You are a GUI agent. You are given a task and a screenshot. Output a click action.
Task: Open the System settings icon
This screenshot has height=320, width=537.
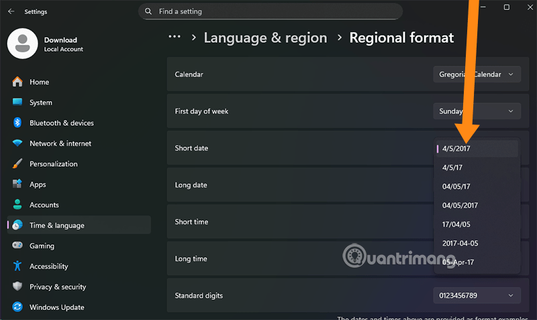(x=17, y=102)
